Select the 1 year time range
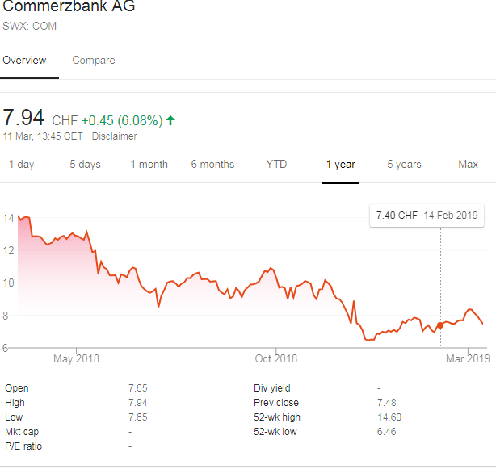 (340, 165)
